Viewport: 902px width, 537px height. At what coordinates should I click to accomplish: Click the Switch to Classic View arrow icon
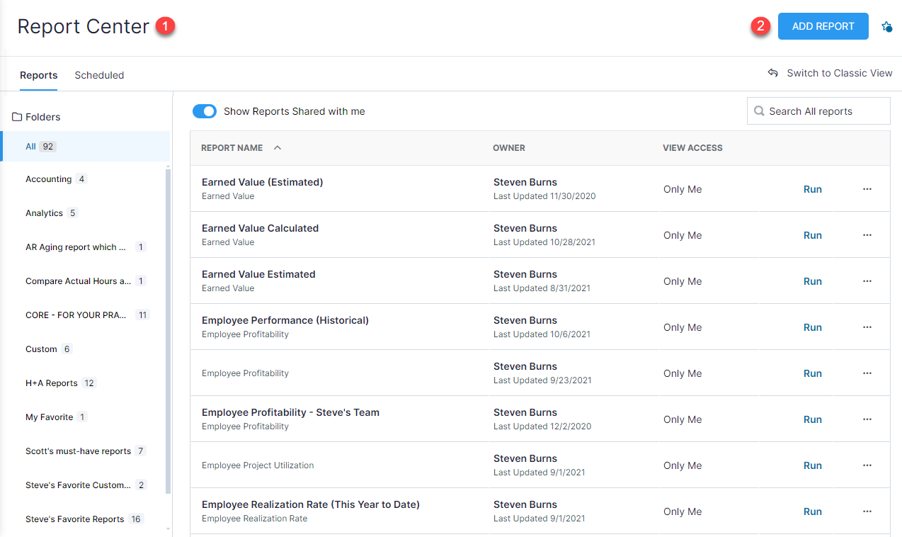[x=773, y=73]
